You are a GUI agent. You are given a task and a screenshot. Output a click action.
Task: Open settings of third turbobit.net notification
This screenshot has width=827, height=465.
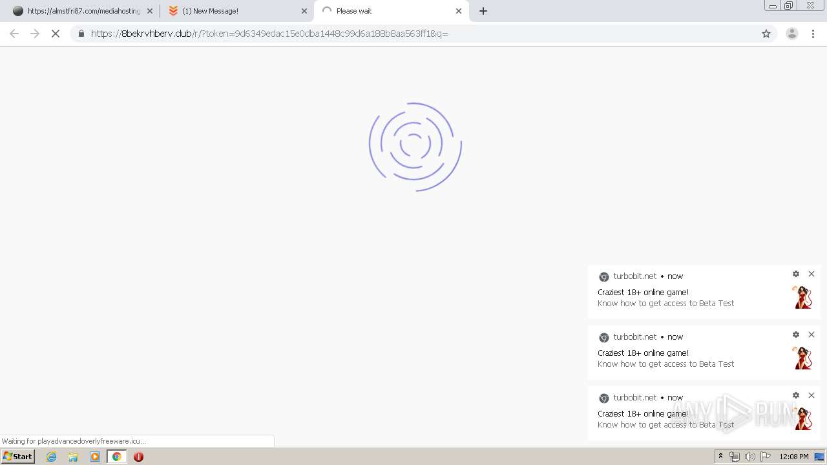tap(796, 395)
